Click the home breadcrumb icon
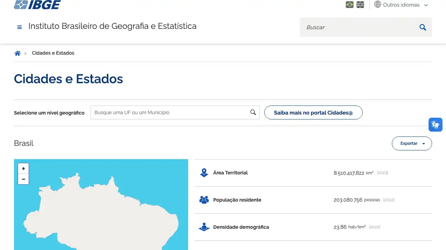The width and height of the screenshot is (446, 250). (17, 53)
